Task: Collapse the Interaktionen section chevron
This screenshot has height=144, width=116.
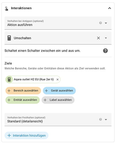Action: point(109,8)
